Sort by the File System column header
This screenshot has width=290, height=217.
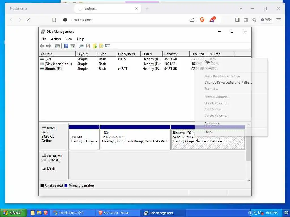click(128, 54)
